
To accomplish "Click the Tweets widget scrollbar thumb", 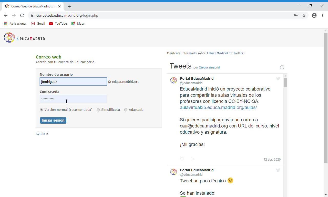I will pyautogui.click(x=285, y=83).
